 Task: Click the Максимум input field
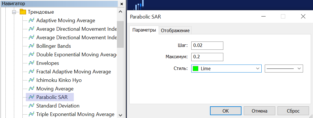[x=207, y=57]
